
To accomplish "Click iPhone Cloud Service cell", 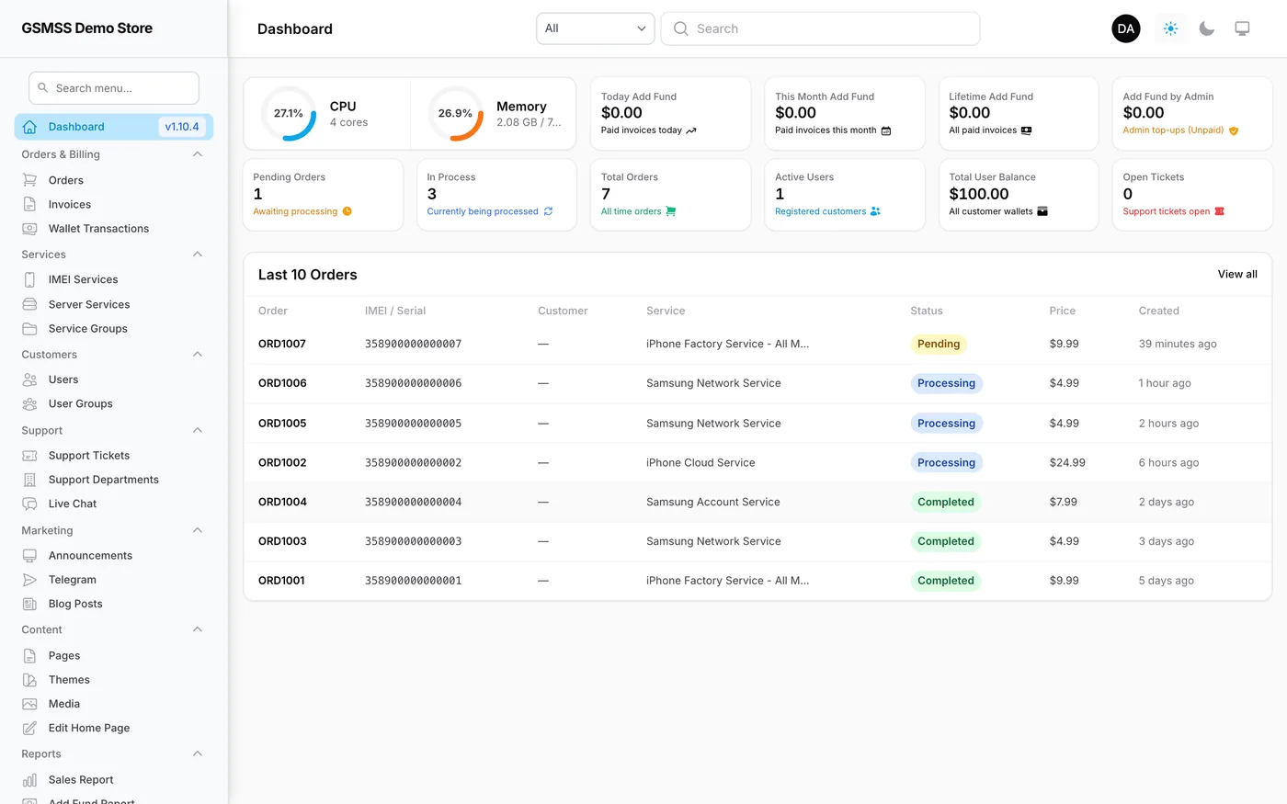I will pos(700,462).
